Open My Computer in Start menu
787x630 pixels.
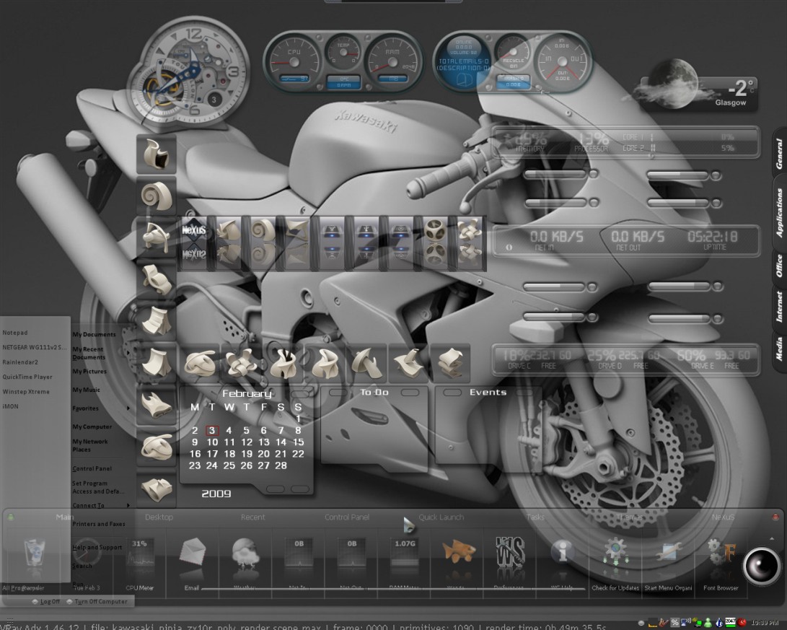[92, 426]
